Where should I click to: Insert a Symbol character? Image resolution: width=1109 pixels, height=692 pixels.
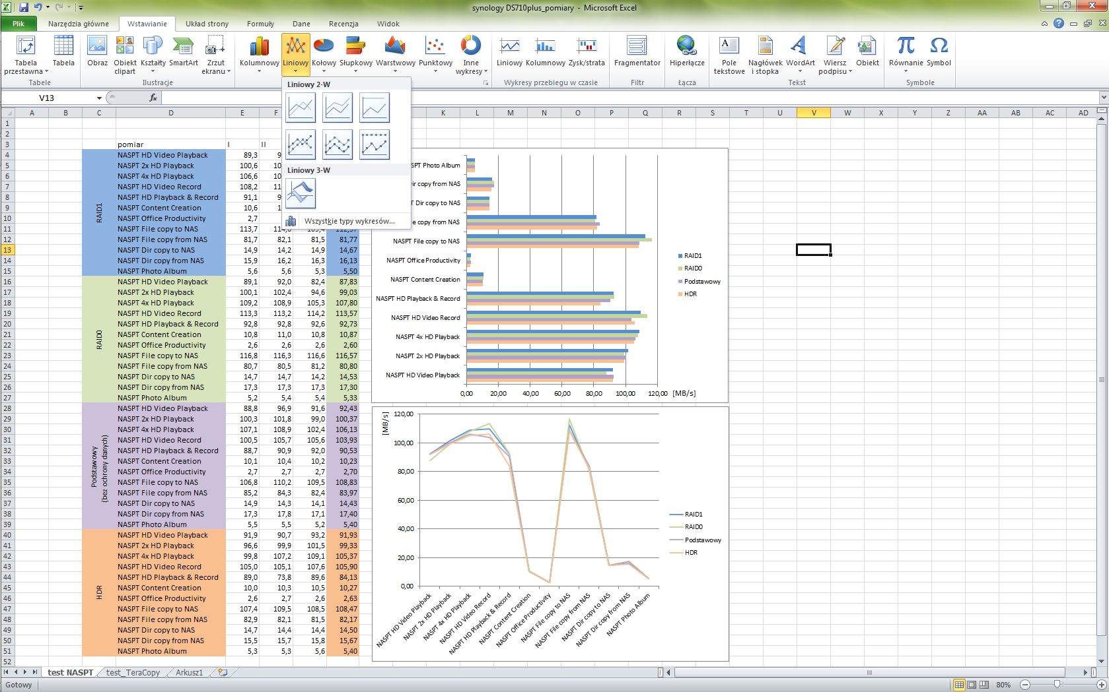pyautogui.click(x=939, y=51)
